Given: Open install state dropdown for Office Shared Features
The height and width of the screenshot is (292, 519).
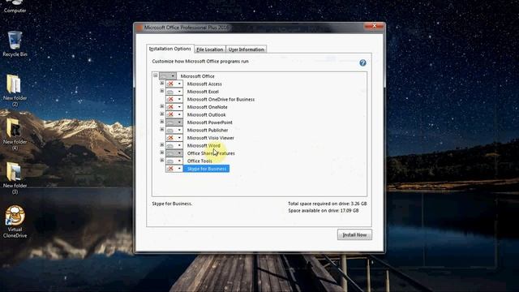Looking at the screenshot, I should pos(174,153).
